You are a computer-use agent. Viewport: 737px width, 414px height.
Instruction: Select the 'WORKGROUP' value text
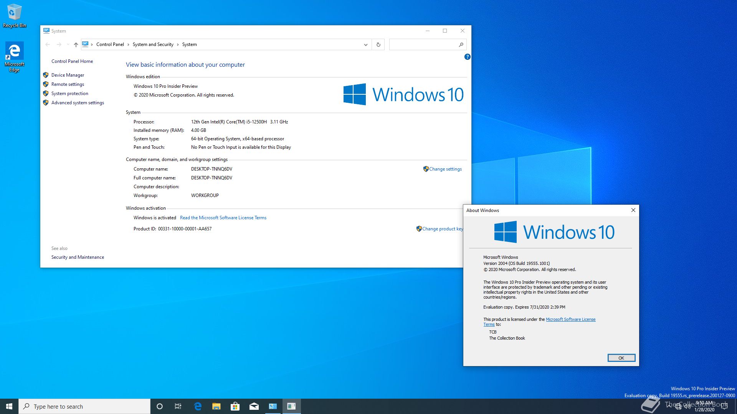point(205,195)
